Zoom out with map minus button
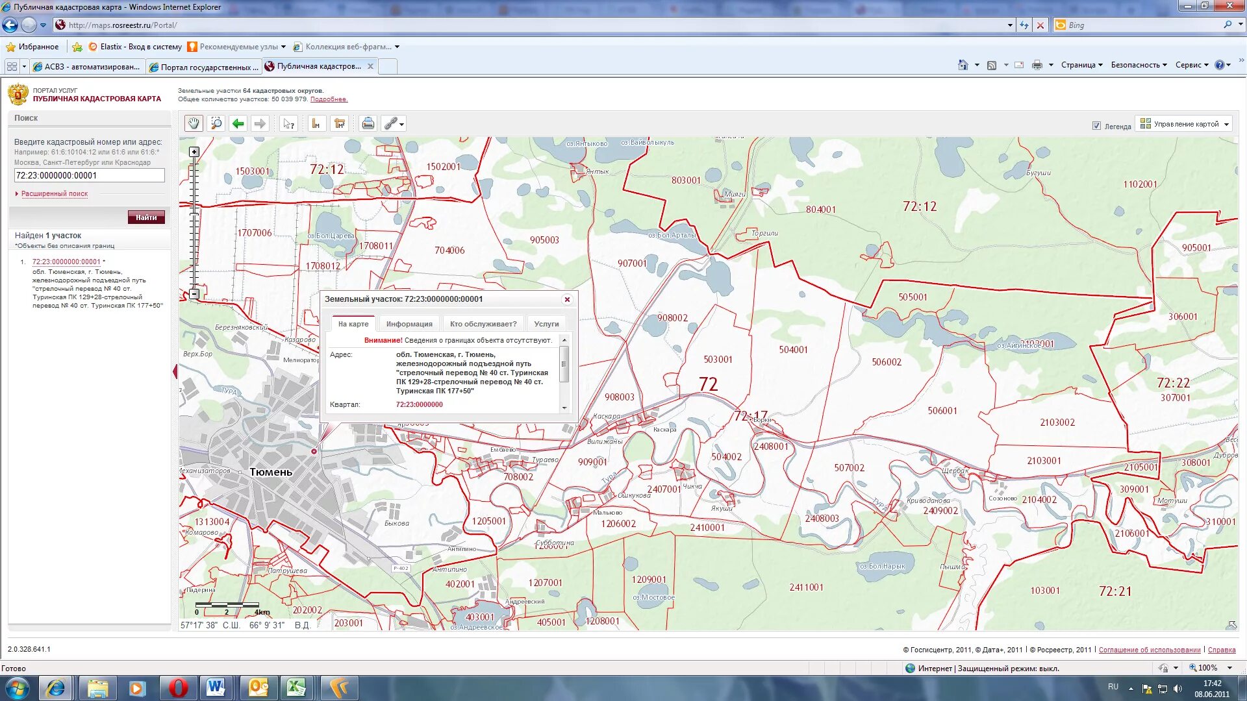1247x701 pixels. pos(194,294)
